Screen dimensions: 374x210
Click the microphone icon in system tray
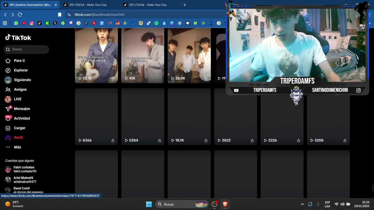[x=318, y=204]
